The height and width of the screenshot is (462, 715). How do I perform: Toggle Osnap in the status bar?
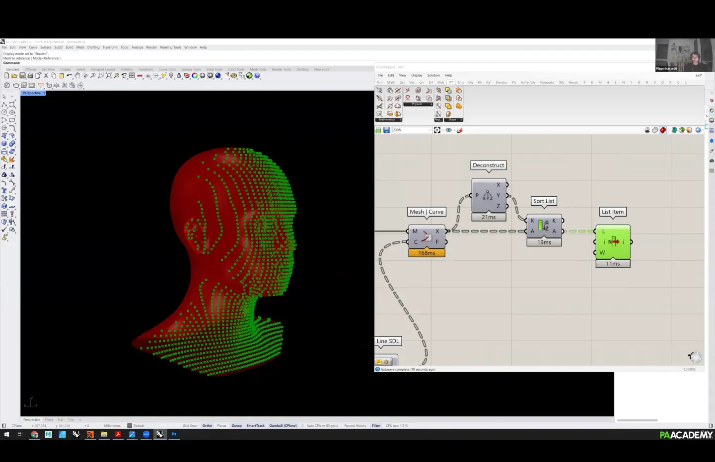(236, 426)
